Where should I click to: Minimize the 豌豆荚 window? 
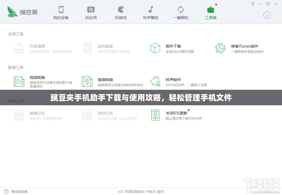260,4
